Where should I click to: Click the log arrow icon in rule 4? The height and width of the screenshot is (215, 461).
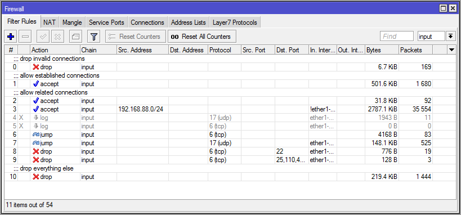tap(36, 118)
